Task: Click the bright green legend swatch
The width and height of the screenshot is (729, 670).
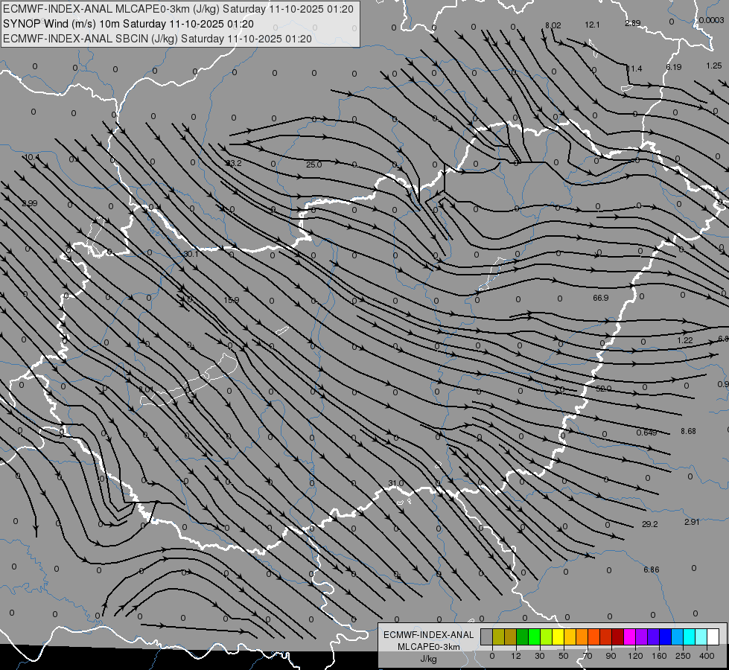Action: click(534, 636)
